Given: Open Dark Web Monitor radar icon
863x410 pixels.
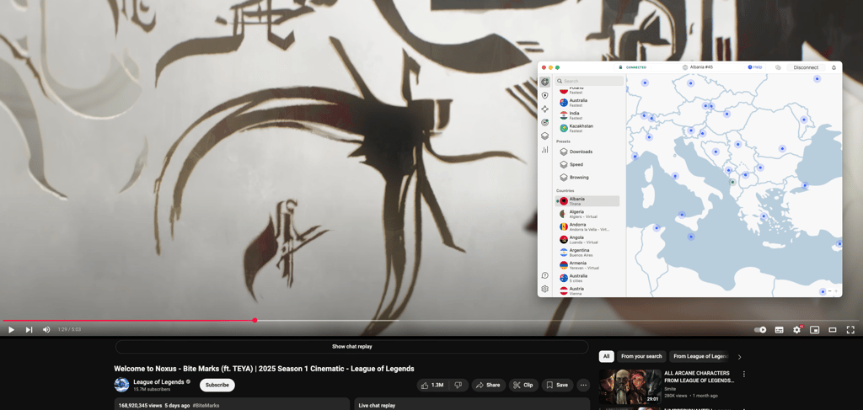Looking at the screenshot, I should click(x=544, y=123).
